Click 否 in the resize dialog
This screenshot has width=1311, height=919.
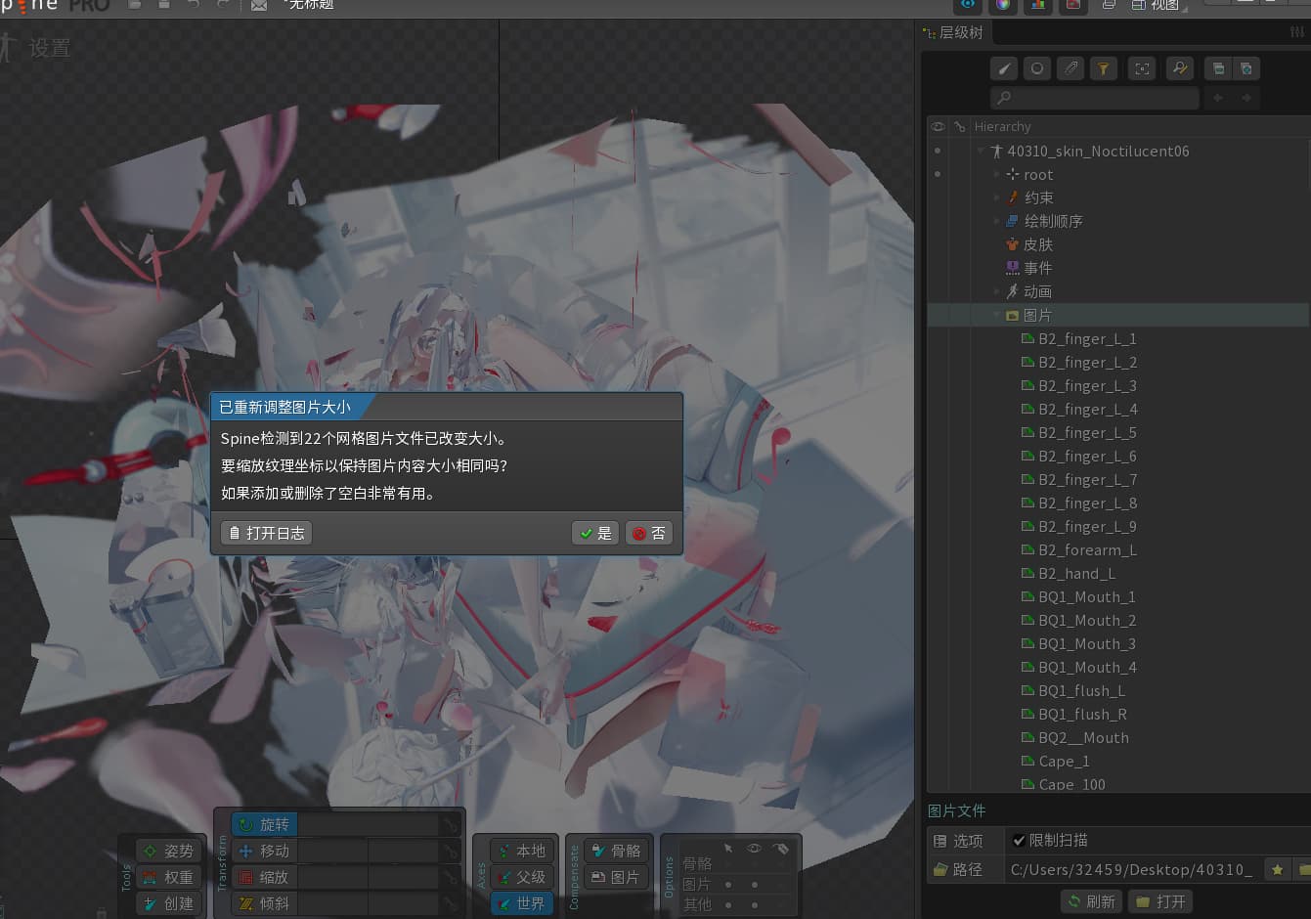[649, 533]
